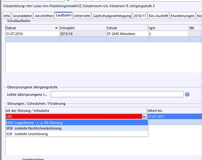202x160 pixels.
Task: Choose LRSt Legasthenie from the dropdown list
Action: click(77, 123)
